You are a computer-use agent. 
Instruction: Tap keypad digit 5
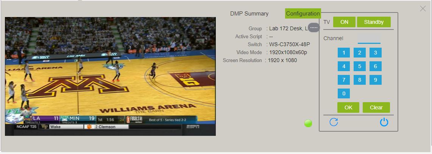pos(360,66)
